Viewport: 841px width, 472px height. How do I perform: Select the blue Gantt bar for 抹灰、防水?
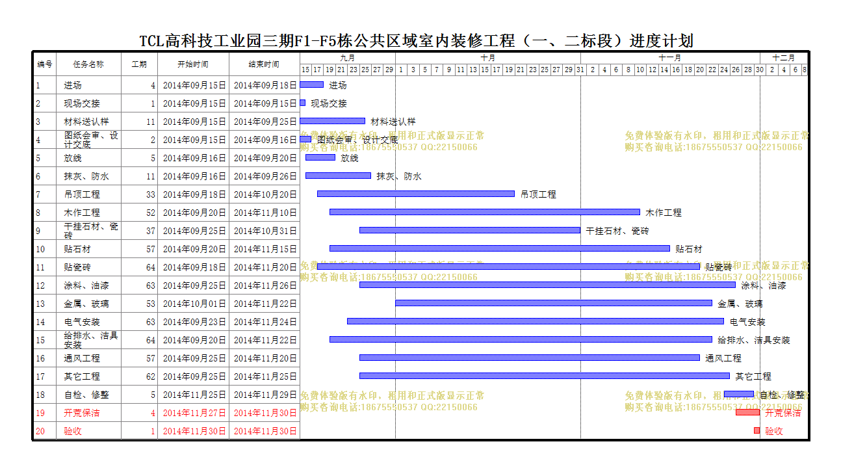(338, 176)
